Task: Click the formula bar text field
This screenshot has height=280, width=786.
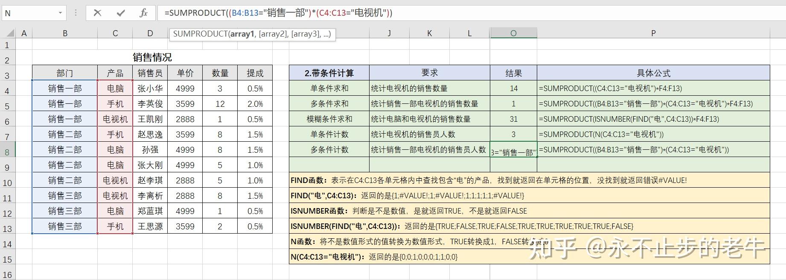Action: [472, 13]
